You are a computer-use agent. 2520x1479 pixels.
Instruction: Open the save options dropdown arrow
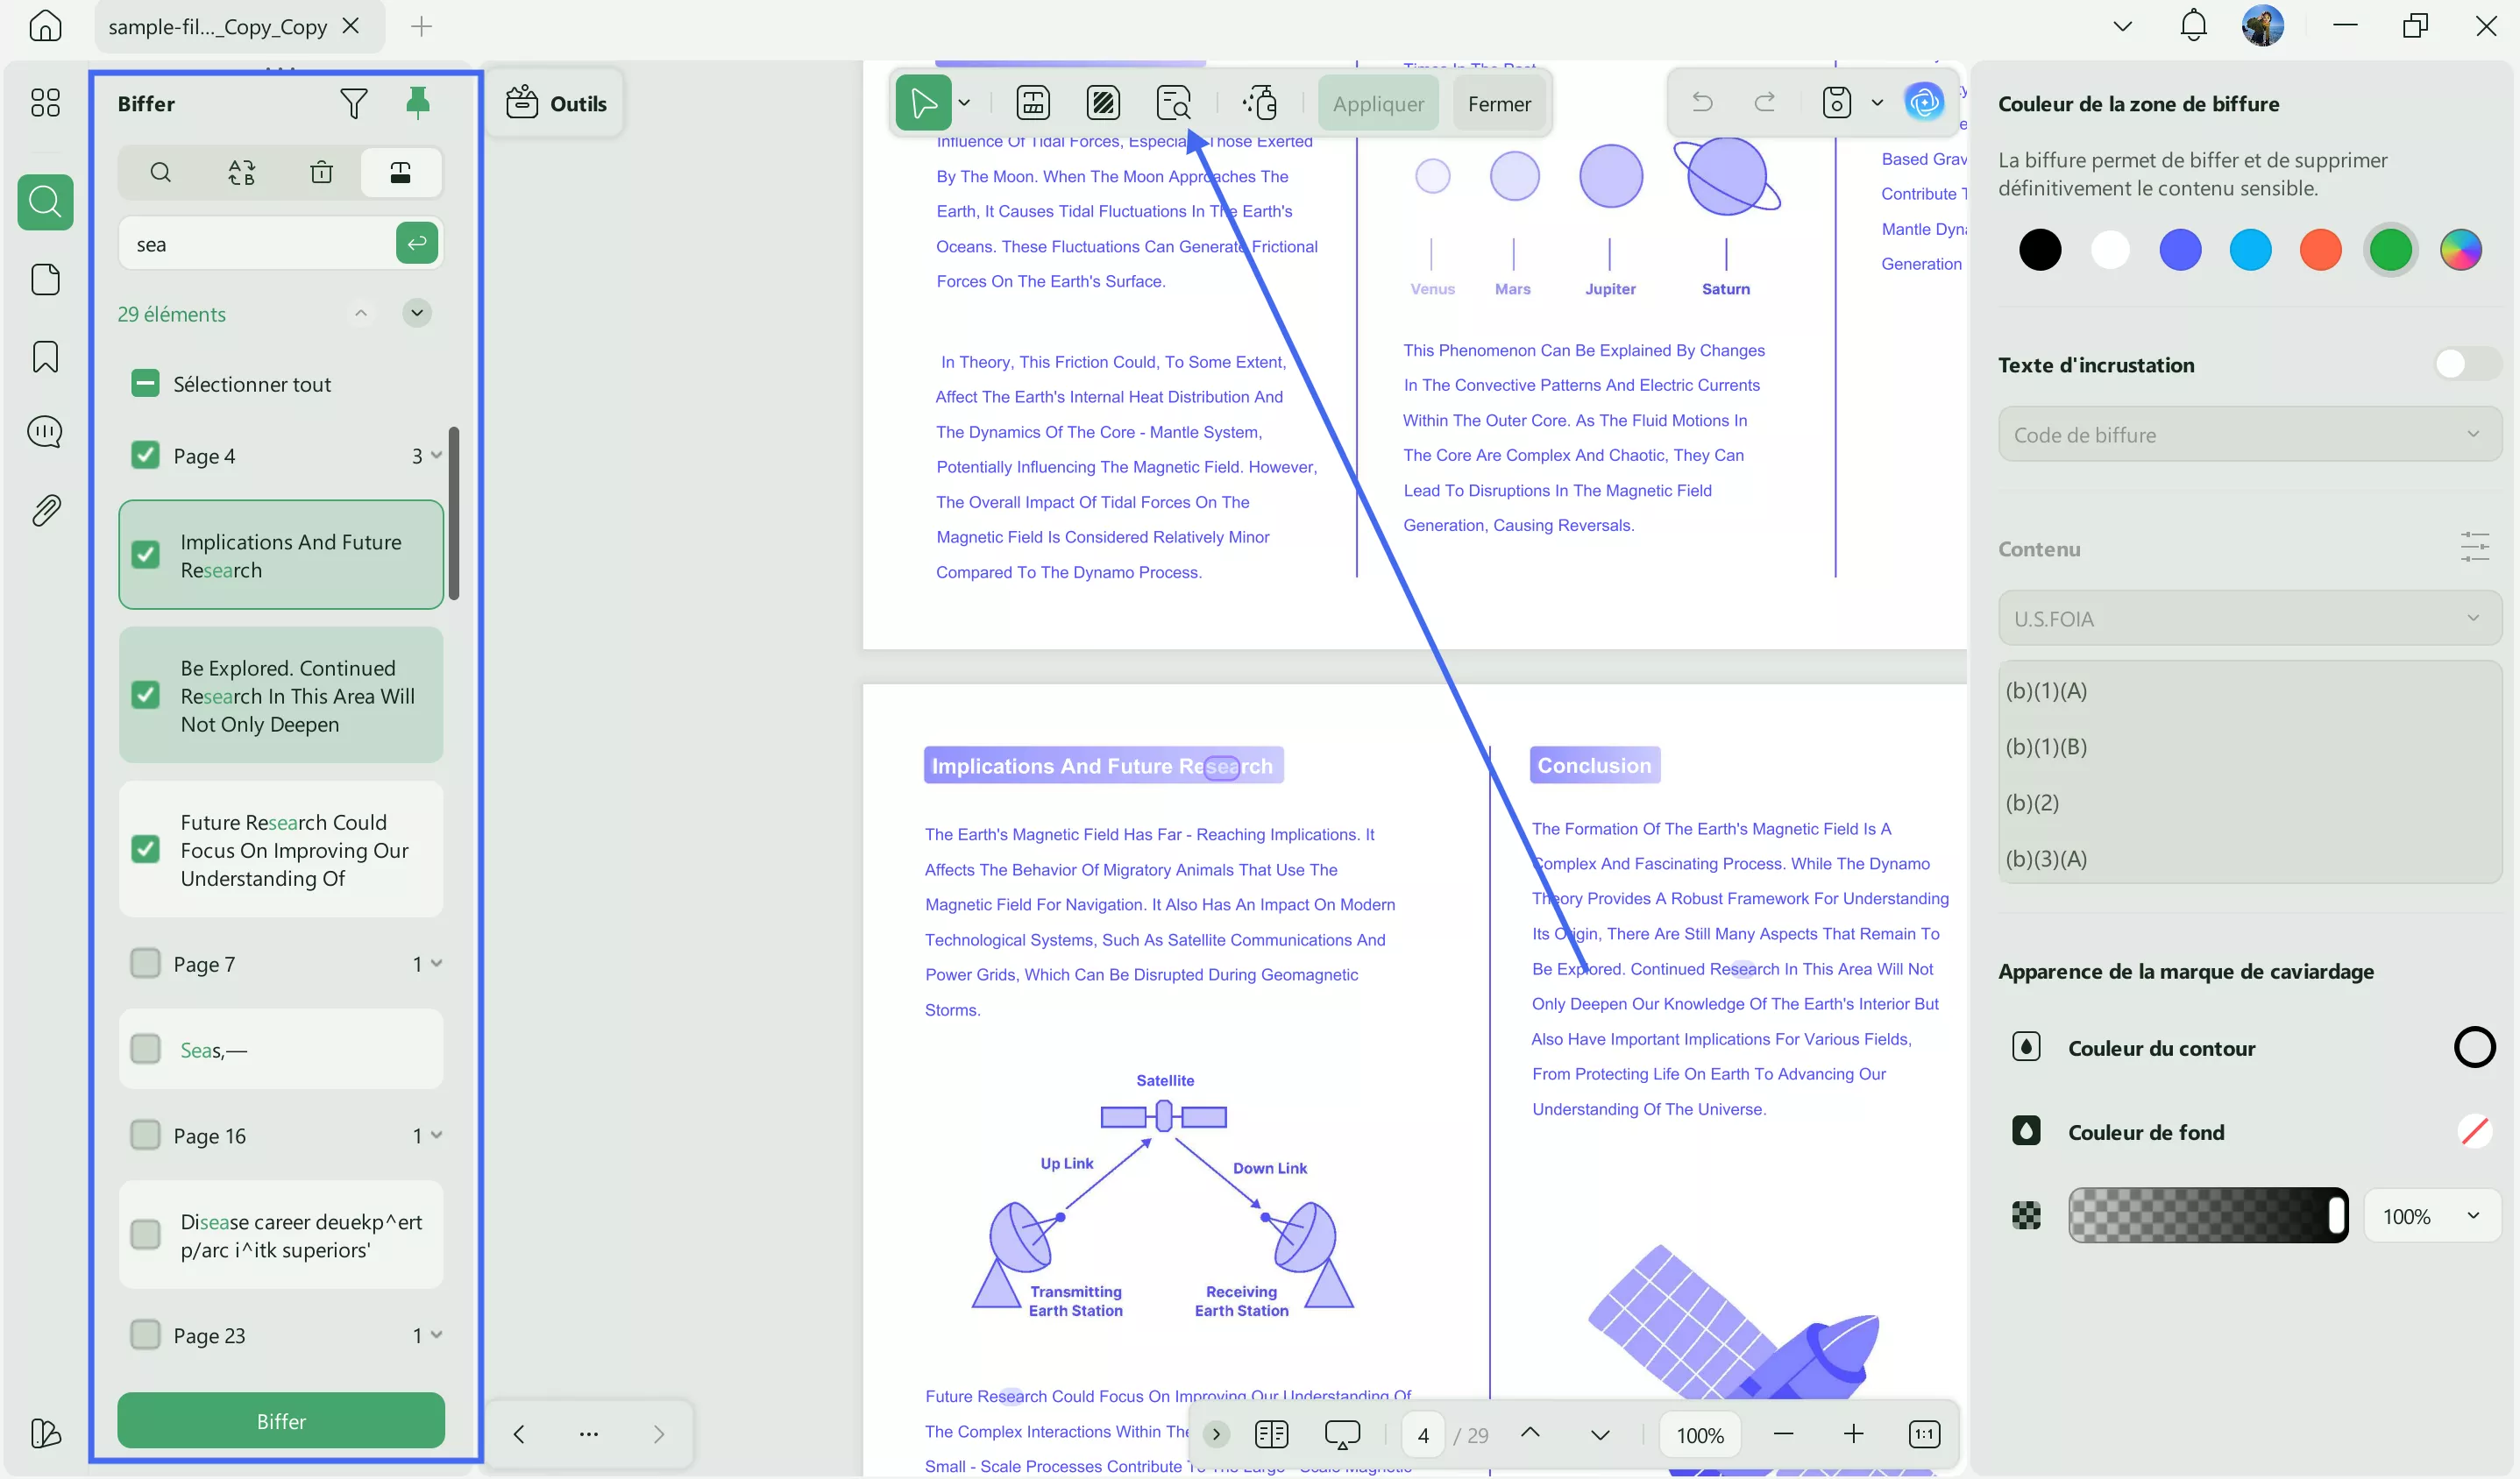tap(1877, 102)
